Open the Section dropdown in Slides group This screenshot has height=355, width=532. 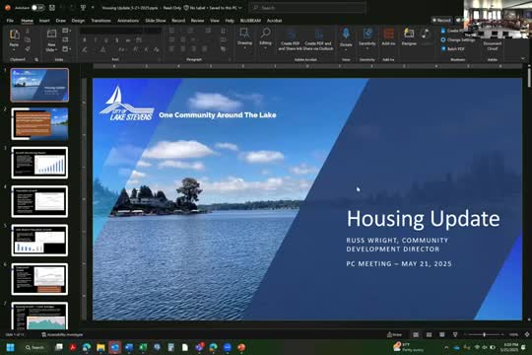pos(67,49)
